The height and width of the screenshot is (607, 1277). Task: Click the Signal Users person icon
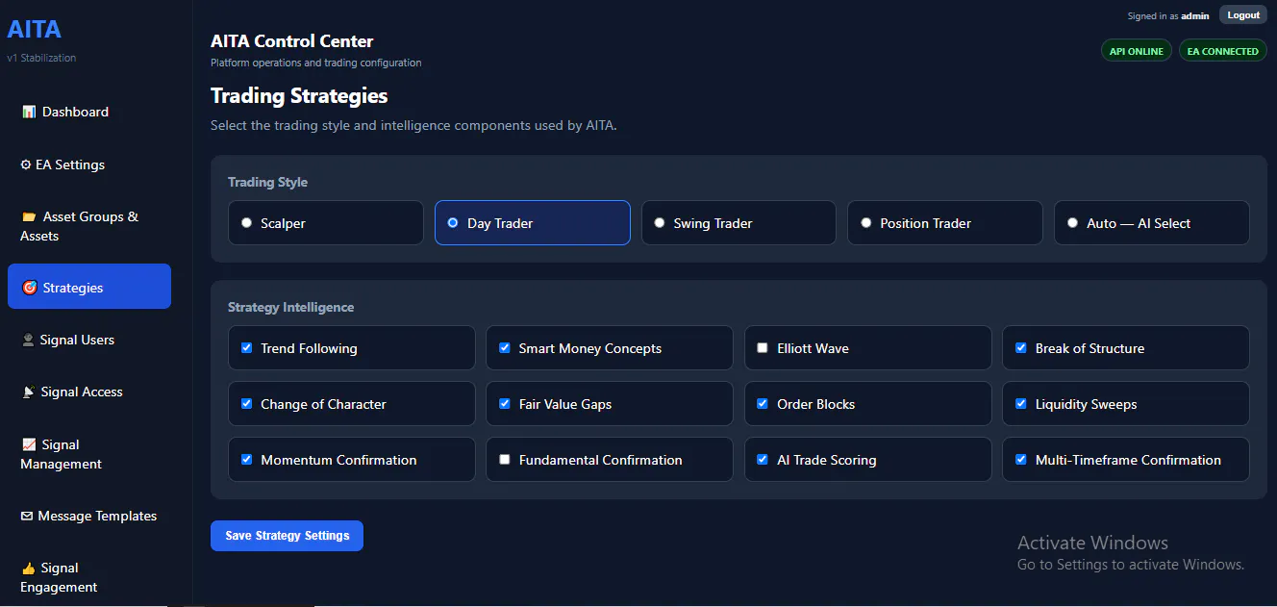pos(28,340)
